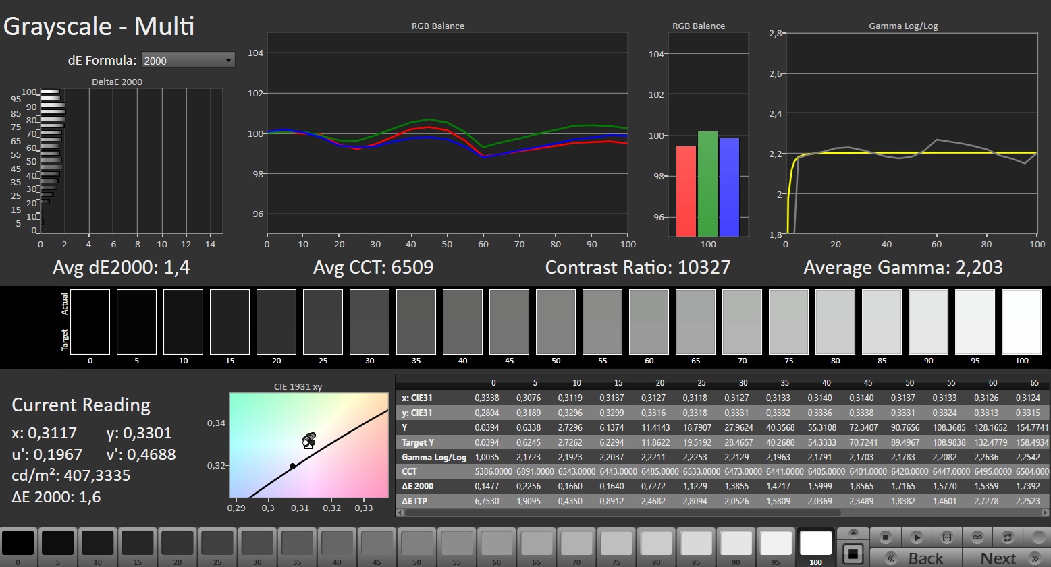Advance with the Next button
The width and height of the screenshot is (1051, 567).
pos(1006,558)
